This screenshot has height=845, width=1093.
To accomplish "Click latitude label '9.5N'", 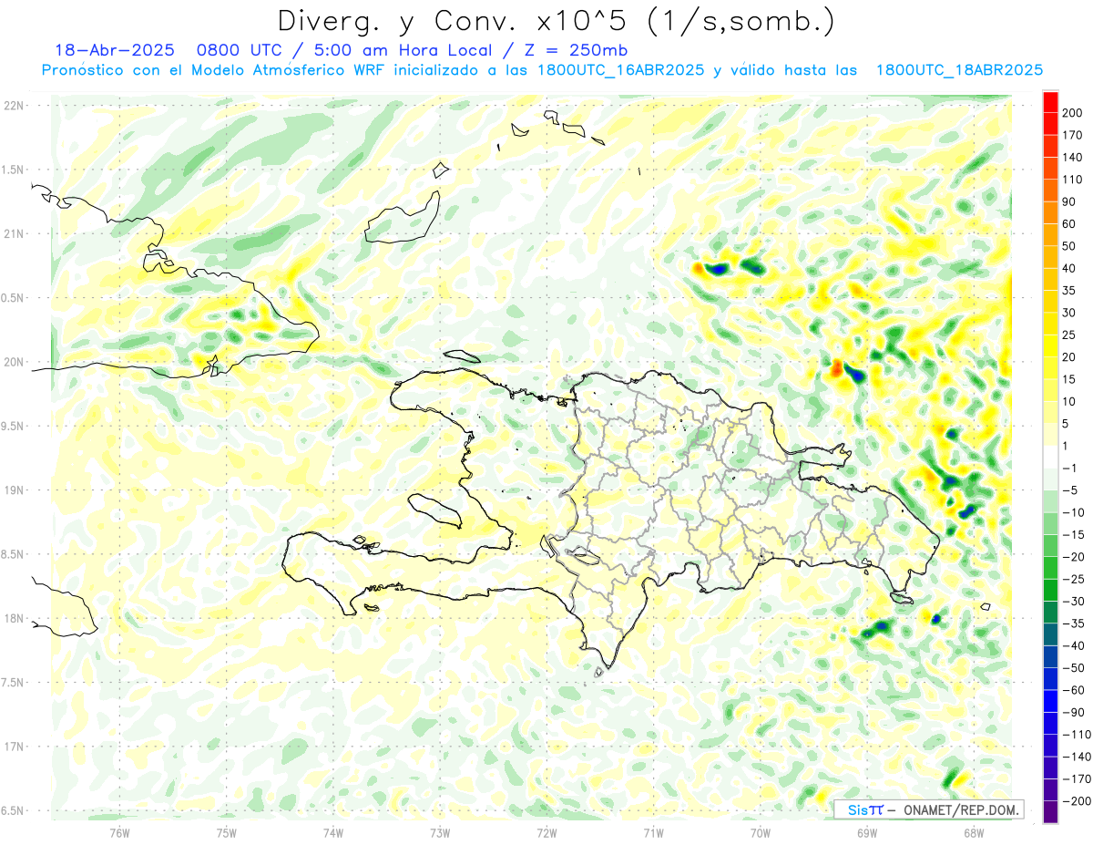I will point(13,426).
